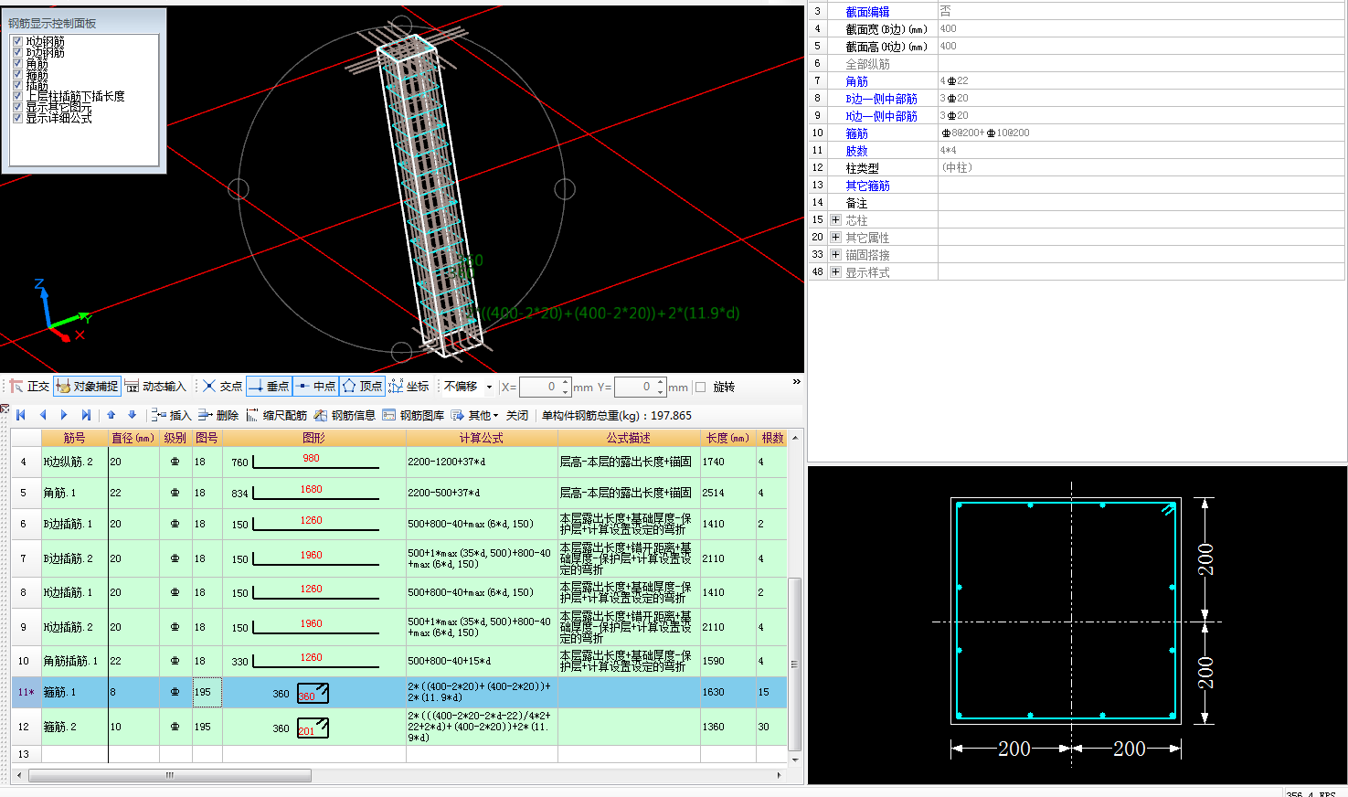Expand the 芯柱 property group

click(835, 219)
